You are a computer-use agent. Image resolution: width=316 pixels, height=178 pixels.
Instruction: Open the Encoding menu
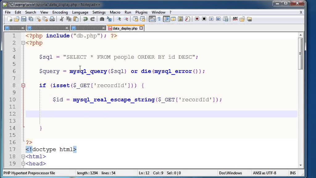click(60, 12)
